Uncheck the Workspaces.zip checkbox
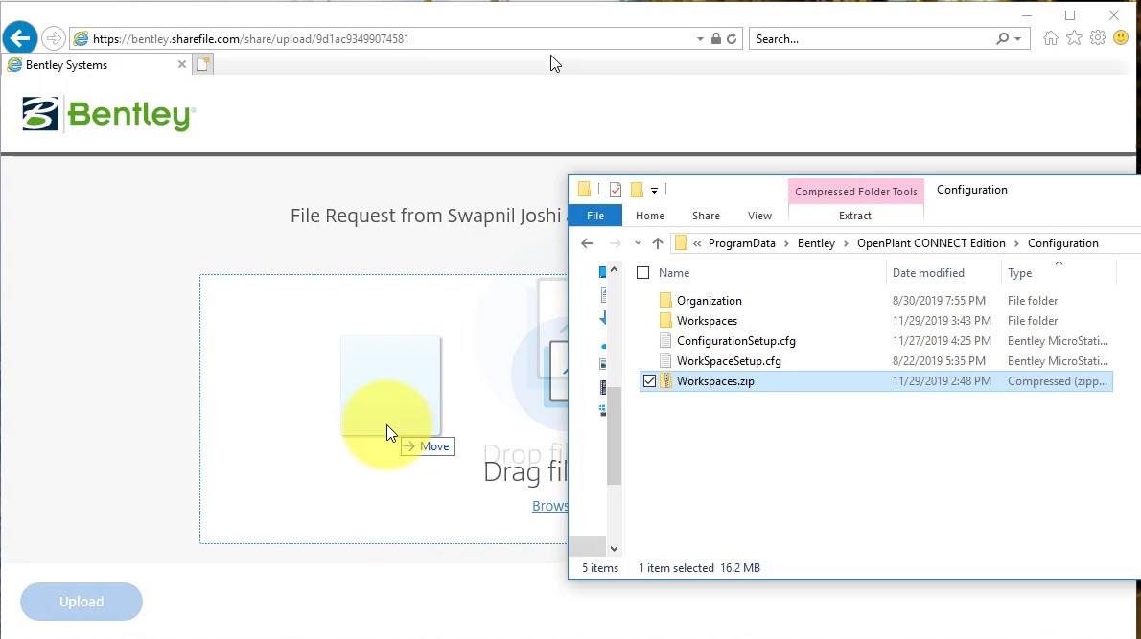The image size is (1141, 639). tap(649, 381)
